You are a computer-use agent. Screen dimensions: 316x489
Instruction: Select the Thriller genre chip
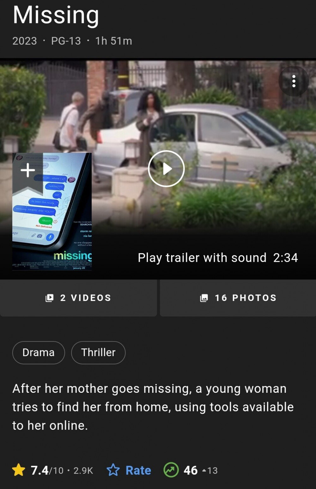(x=98, y=353)
